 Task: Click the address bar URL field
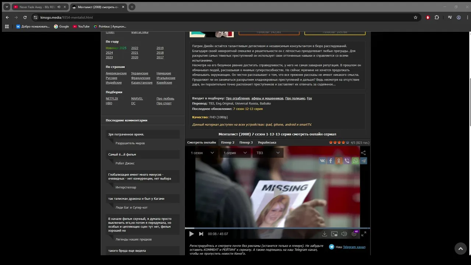pyautogui.click(x=224, y=17)
